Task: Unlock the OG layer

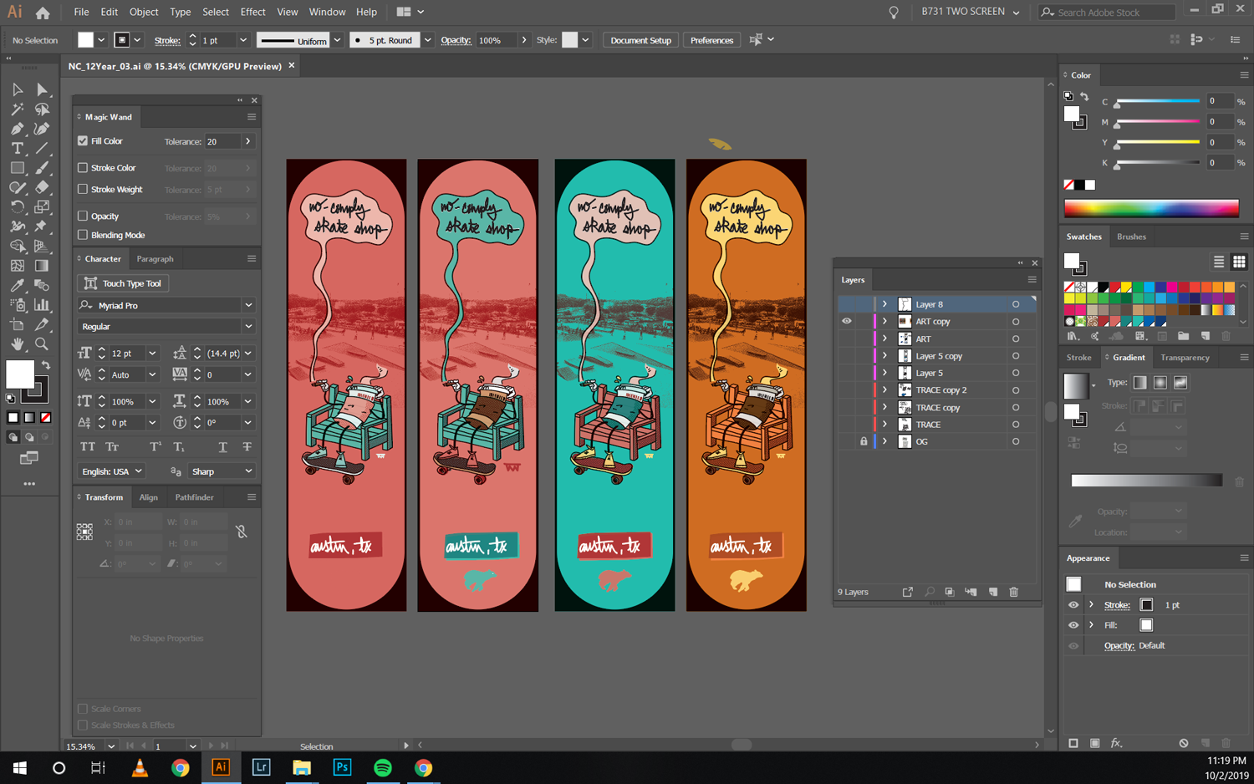Action: (x=864, y=441)
